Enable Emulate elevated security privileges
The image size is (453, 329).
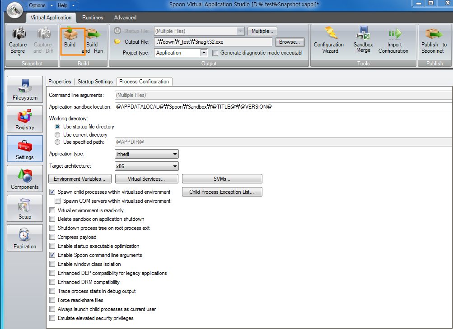[52, 318]
